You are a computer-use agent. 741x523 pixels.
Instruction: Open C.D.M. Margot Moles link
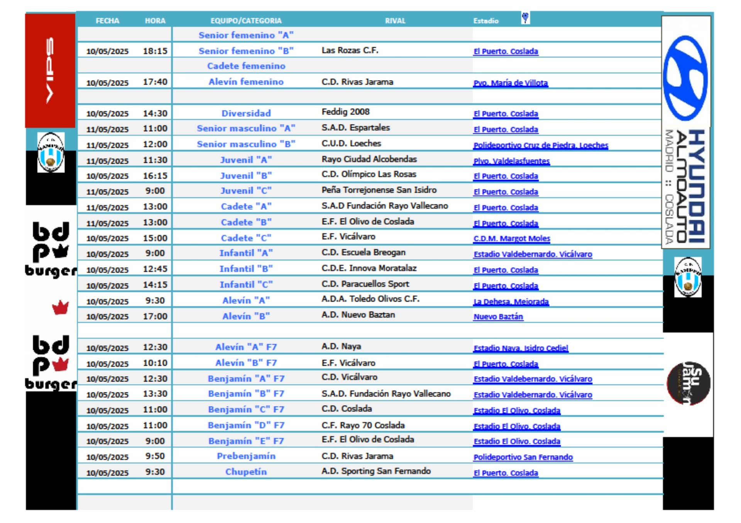pos(512,239)
